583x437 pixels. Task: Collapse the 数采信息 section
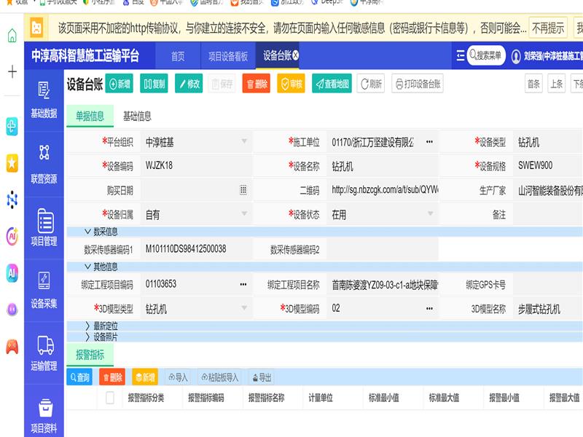88,232
